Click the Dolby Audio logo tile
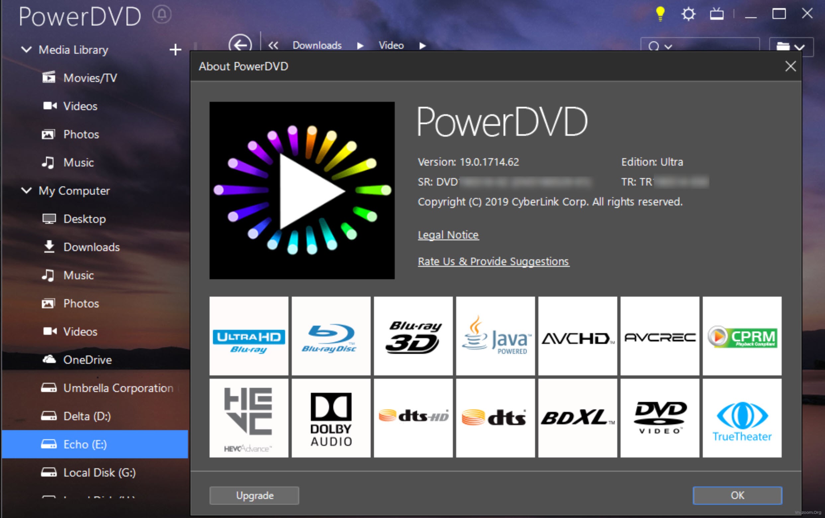 point(331,418)
